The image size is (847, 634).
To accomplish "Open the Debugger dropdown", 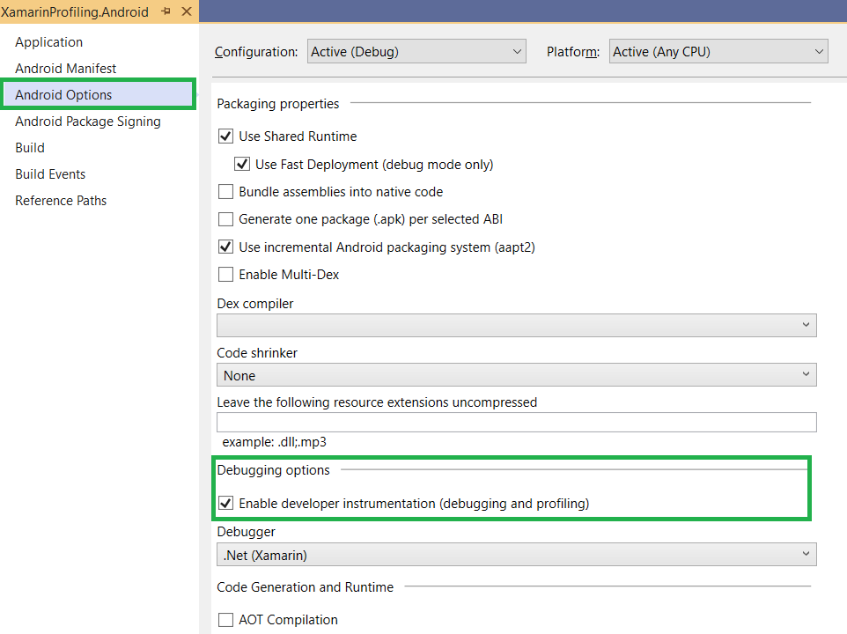I will click(x=517, y=555).
